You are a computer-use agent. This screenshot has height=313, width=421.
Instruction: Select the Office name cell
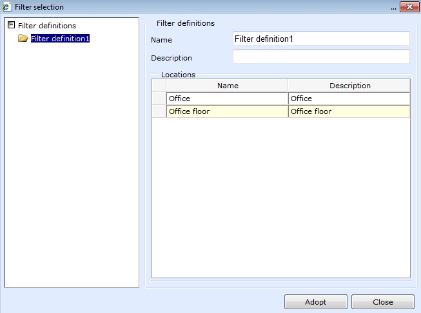(227, 99)
